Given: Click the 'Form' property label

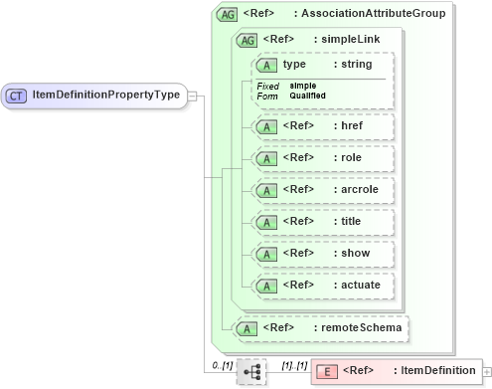Looking at the screenshot, I should pos(267,97).
